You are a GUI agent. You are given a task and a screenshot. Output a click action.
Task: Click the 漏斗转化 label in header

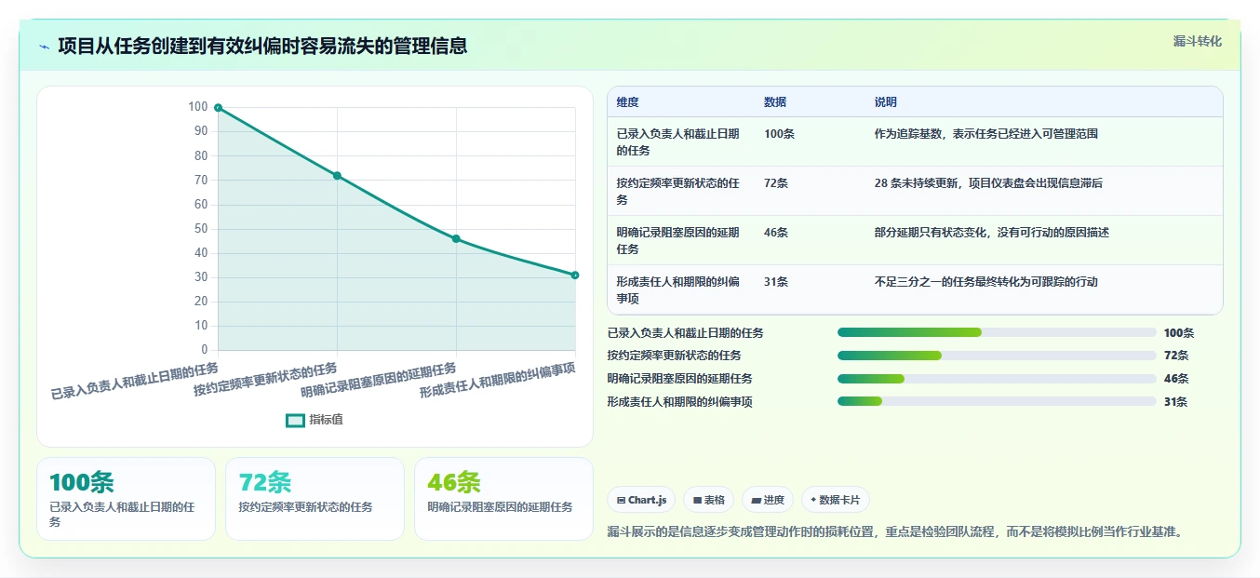1197,41
